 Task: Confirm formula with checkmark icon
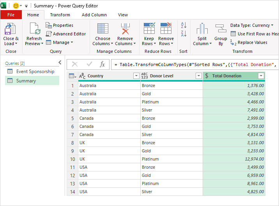click(x=89, y=64)
